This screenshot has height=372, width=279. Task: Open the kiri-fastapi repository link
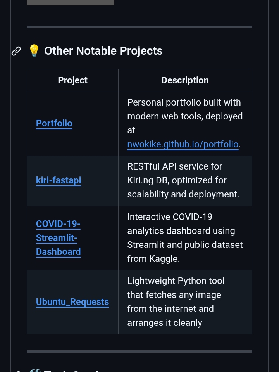pos(59,180)
